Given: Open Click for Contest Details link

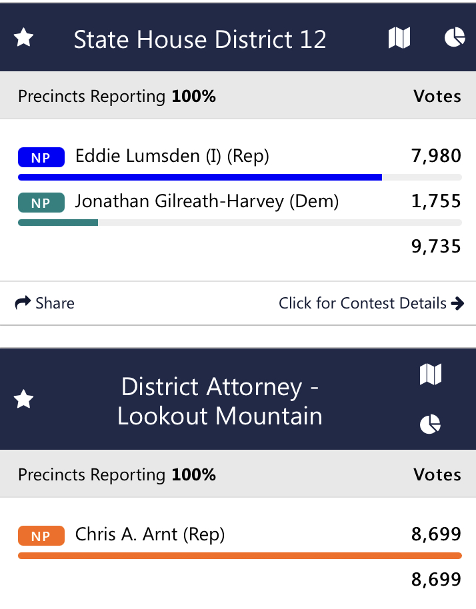Looking at the screenshot, I should point(363,303).
